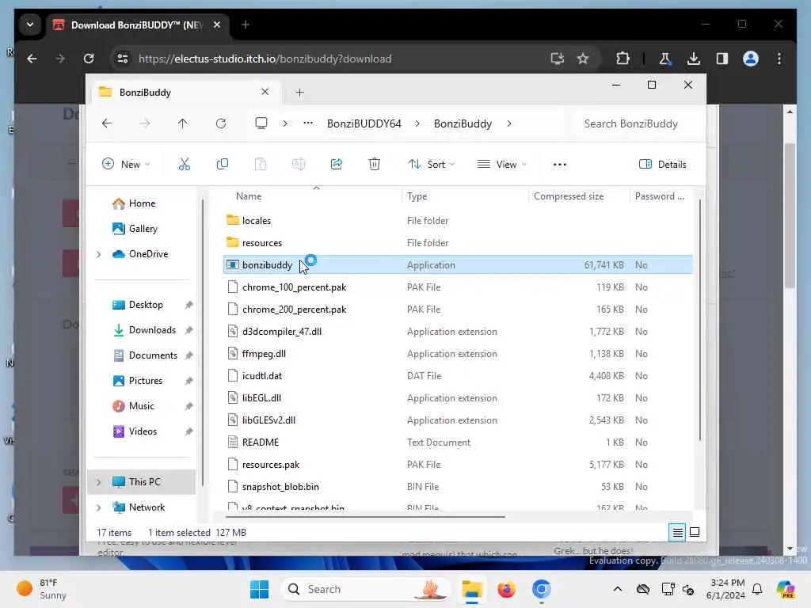
Task: Click the PC monitor icon in address bar
Action: coord(261,123)
